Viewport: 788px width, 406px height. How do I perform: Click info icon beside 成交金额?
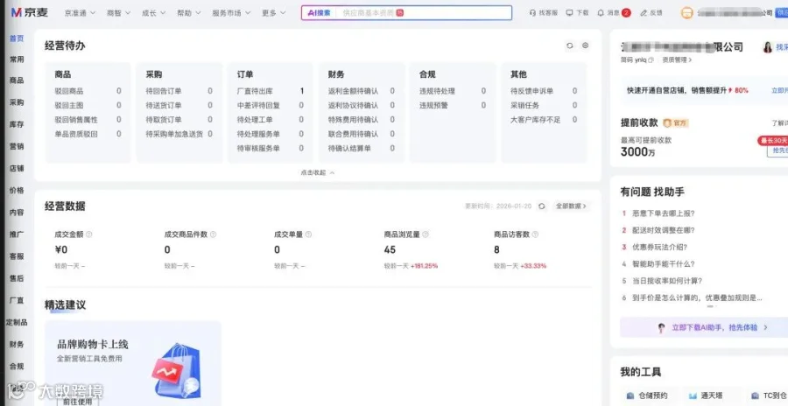pyautogui.click(x=89, y=234)
